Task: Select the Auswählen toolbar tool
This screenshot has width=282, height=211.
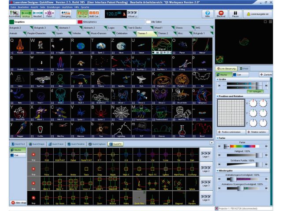Action: click(15, 14)
